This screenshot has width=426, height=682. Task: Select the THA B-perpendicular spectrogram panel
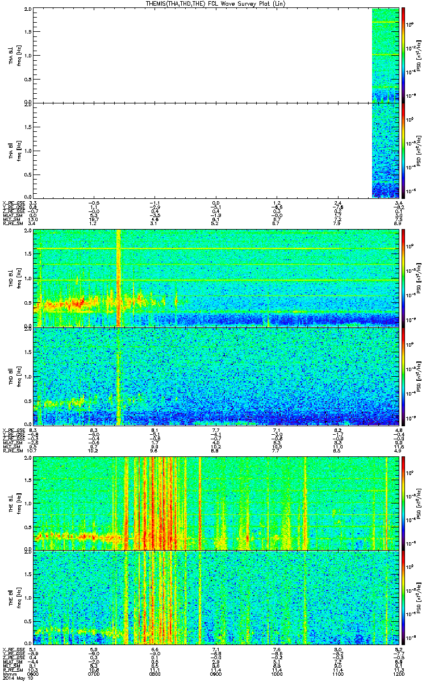pyautogui.click(x=216, y=55)
